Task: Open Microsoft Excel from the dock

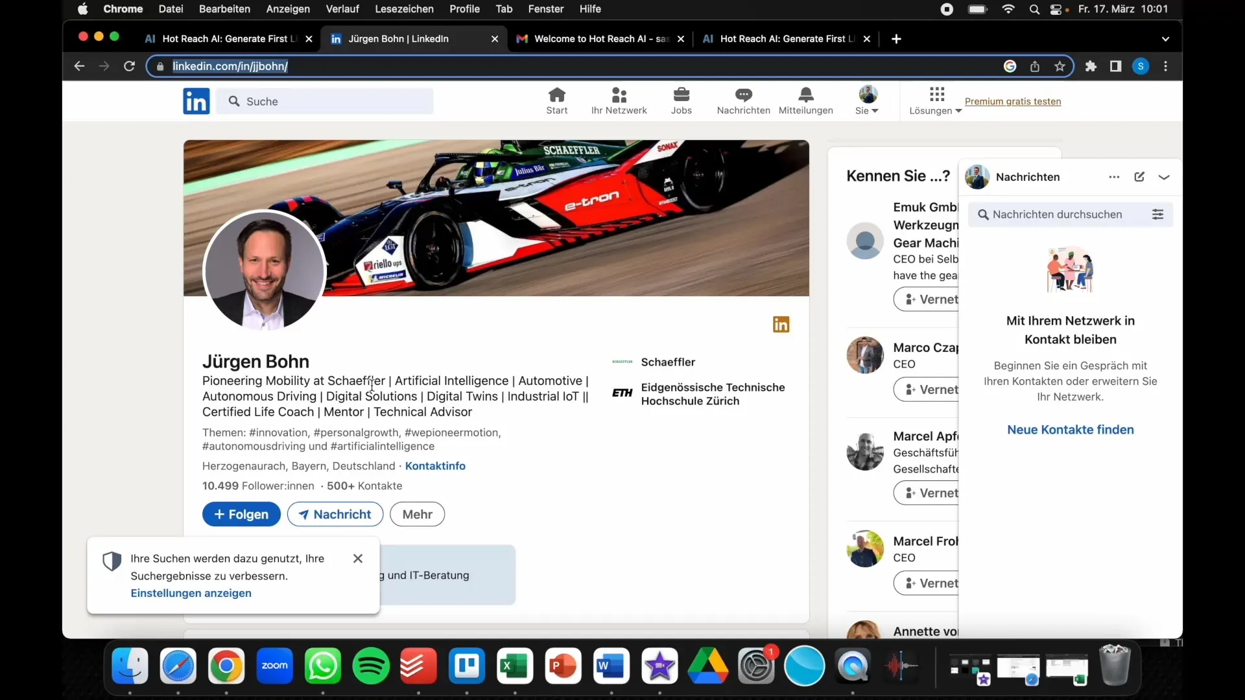Action: click(x=515, y=666)
